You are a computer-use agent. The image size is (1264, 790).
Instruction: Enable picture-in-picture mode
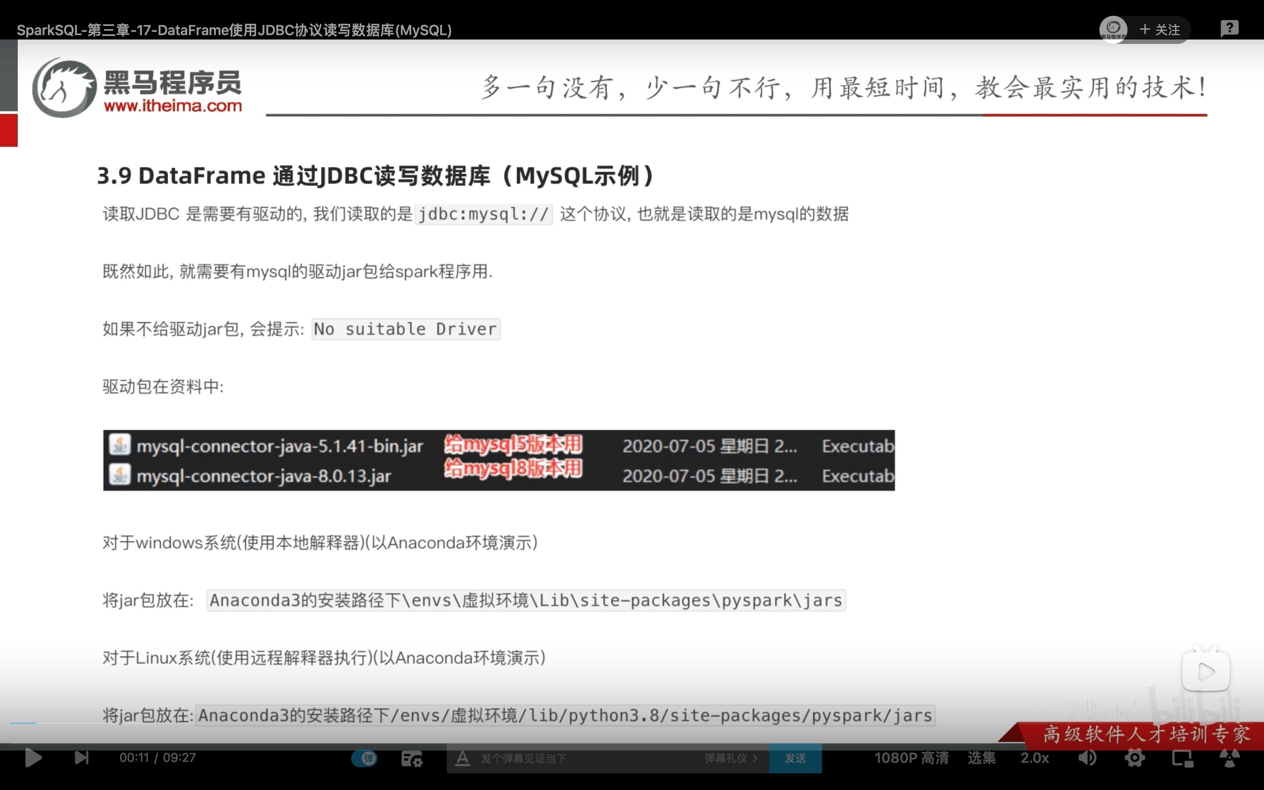(1182, 758)
